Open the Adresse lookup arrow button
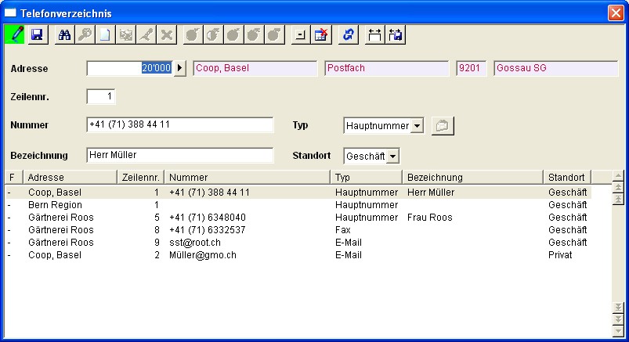This screenshot has height=342, width=629. (179, 68)
